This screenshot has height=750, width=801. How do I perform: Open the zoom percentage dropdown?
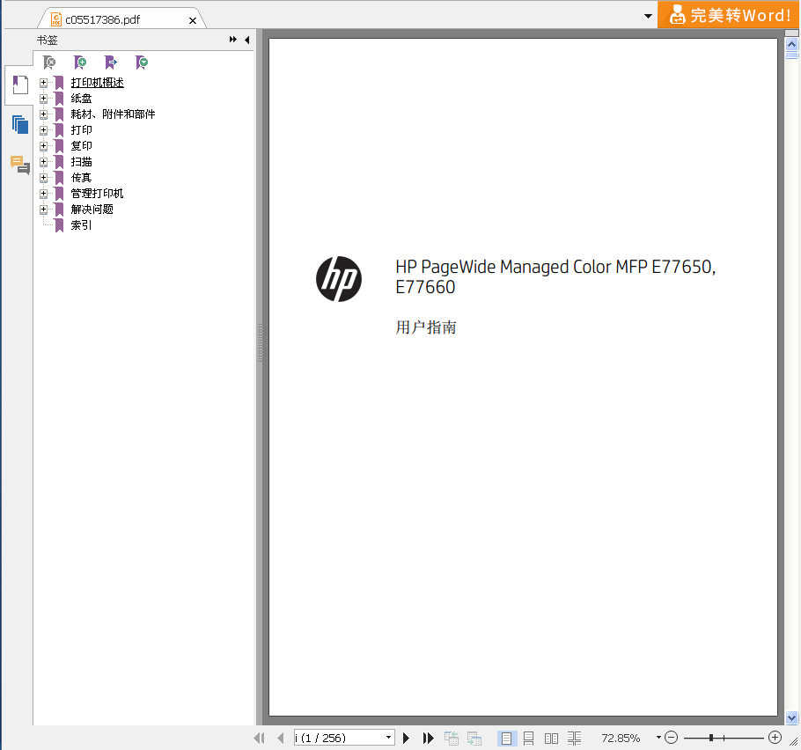tap(658, 737)
